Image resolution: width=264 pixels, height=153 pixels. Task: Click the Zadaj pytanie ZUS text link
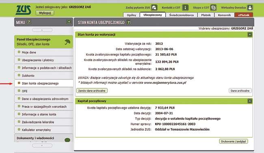(x=138, y=8)
